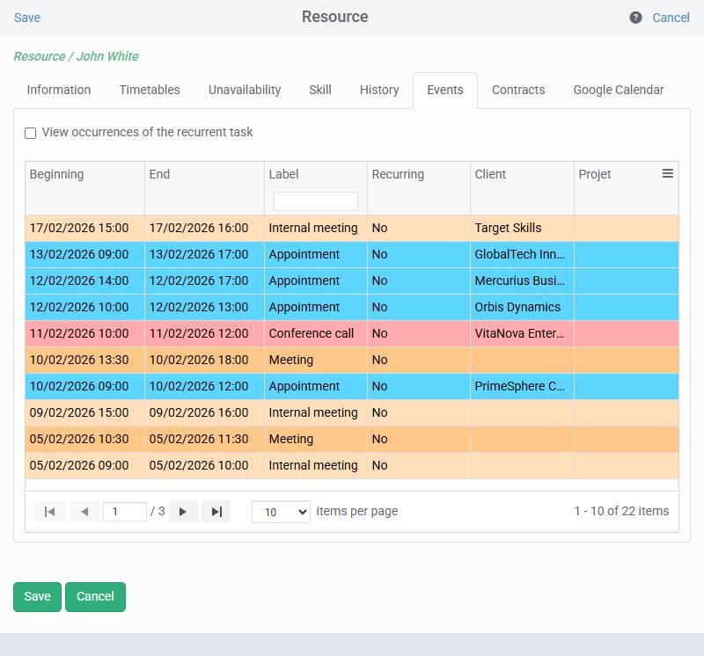The height and width of the screenshot is (656, 704).
Task: Click the top Save link
Action: (27, 18)
